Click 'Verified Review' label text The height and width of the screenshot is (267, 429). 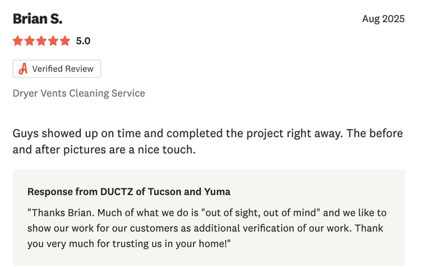pyautogui.click(x=63, y=69)
